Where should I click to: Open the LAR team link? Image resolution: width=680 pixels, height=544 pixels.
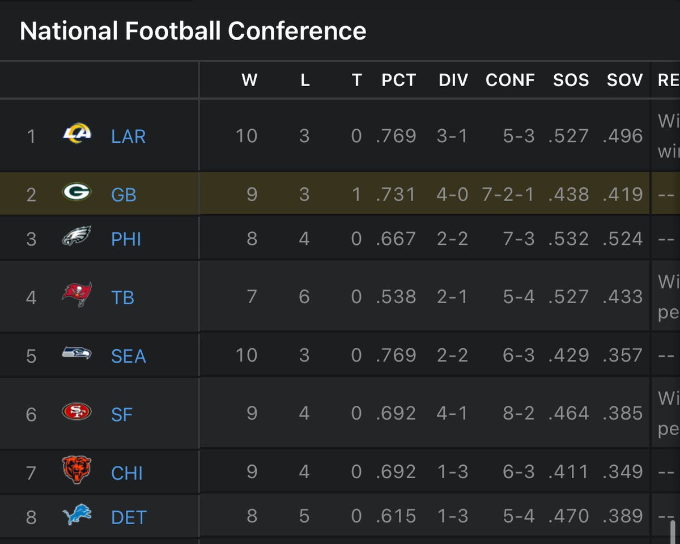129,137
